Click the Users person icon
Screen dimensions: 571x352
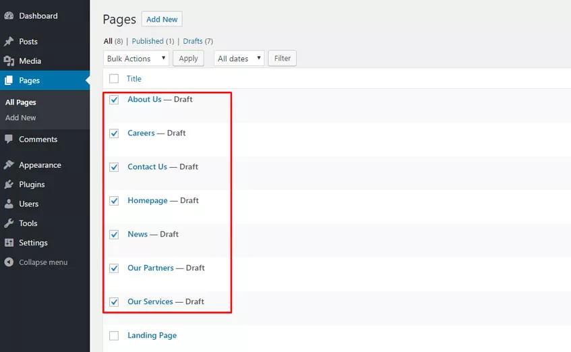click(x=9, y=204)
